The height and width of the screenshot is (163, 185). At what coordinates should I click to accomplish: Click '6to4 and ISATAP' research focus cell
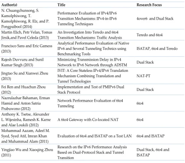(x=150, y=136)
